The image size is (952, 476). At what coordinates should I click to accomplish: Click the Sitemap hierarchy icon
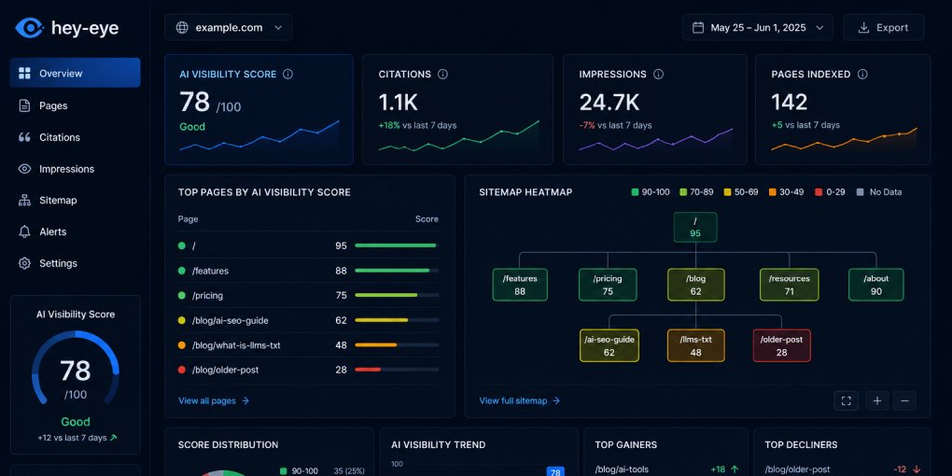[24, 201]
